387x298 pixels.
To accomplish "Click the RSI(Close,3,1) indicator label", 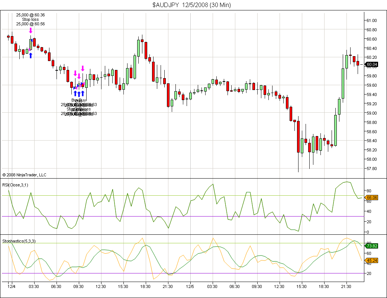I will click(x=15, y=185).
